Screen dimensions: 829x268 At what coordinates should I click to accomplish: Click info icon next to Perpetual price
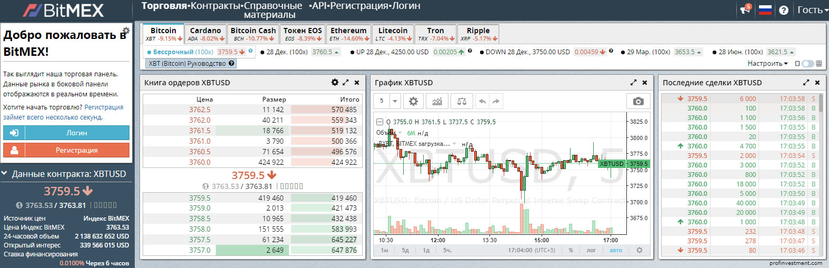click(251, 51)
